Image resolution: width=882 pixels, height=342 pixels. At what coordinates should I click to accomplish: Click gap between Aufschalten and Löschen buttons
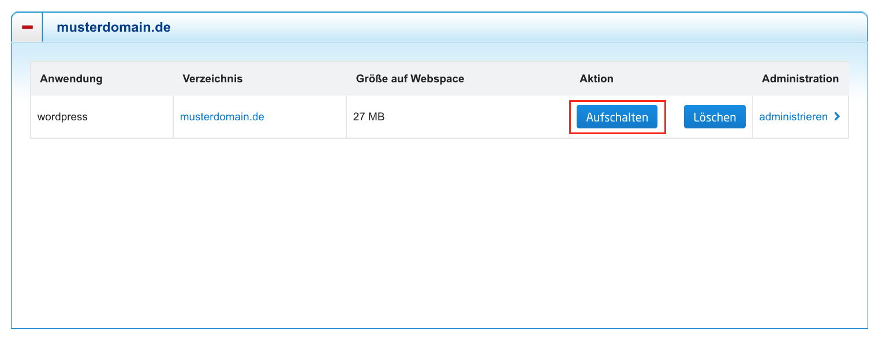tap(675, 117)
